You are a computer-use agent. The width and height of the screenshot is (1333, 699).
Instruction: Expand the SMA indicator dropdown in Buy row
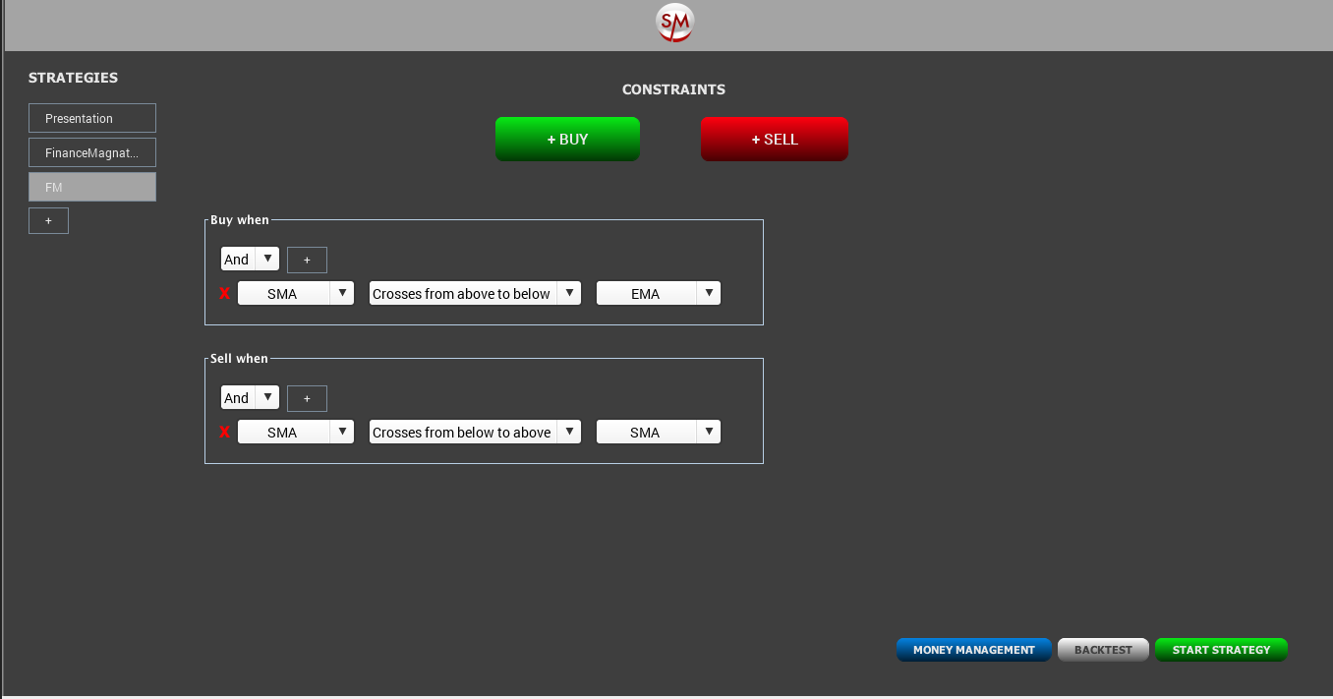click(x=296, y=293)
